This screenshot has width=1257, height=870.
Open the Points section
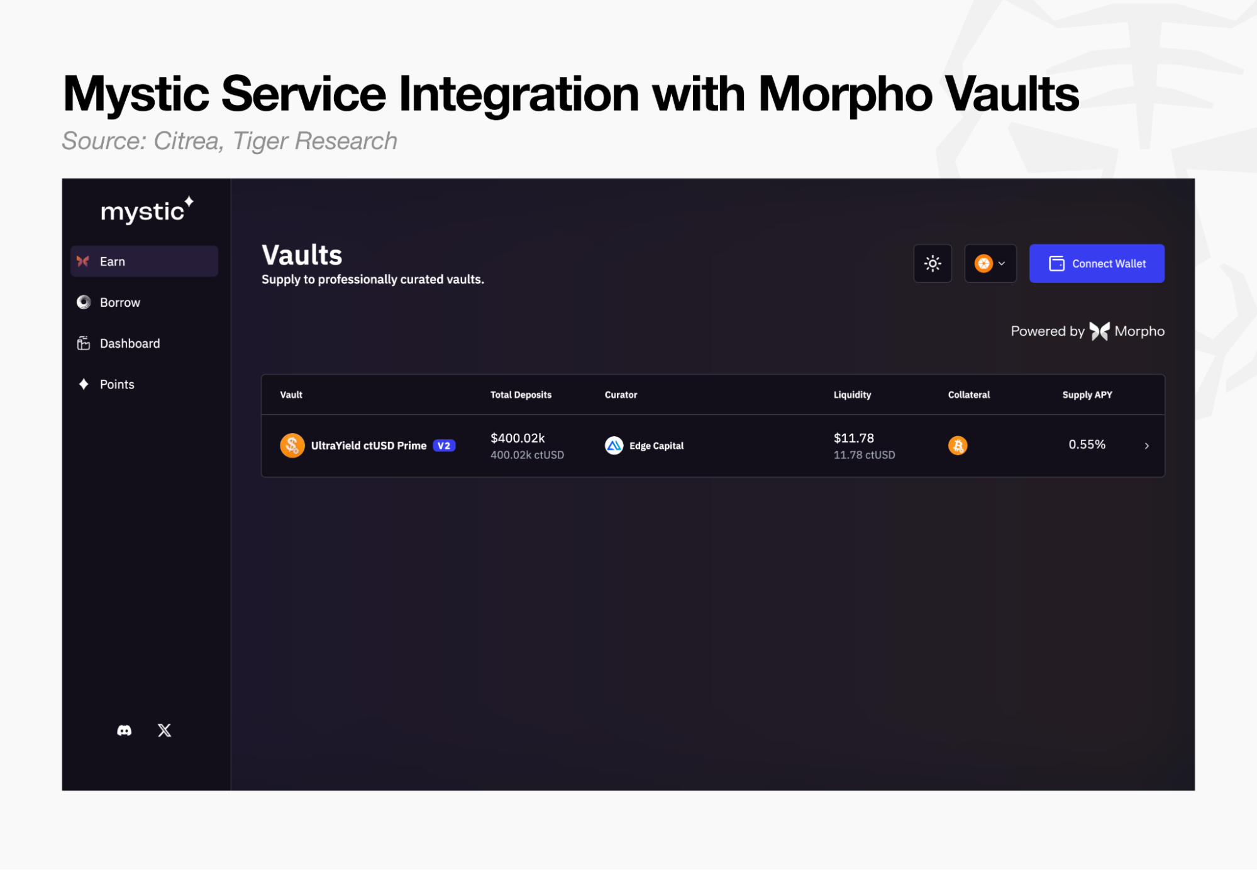117,384
